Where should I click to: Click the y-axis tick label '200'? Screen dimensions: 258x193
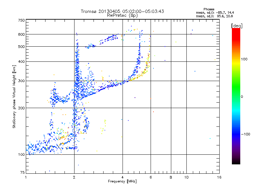pos(21,108)
